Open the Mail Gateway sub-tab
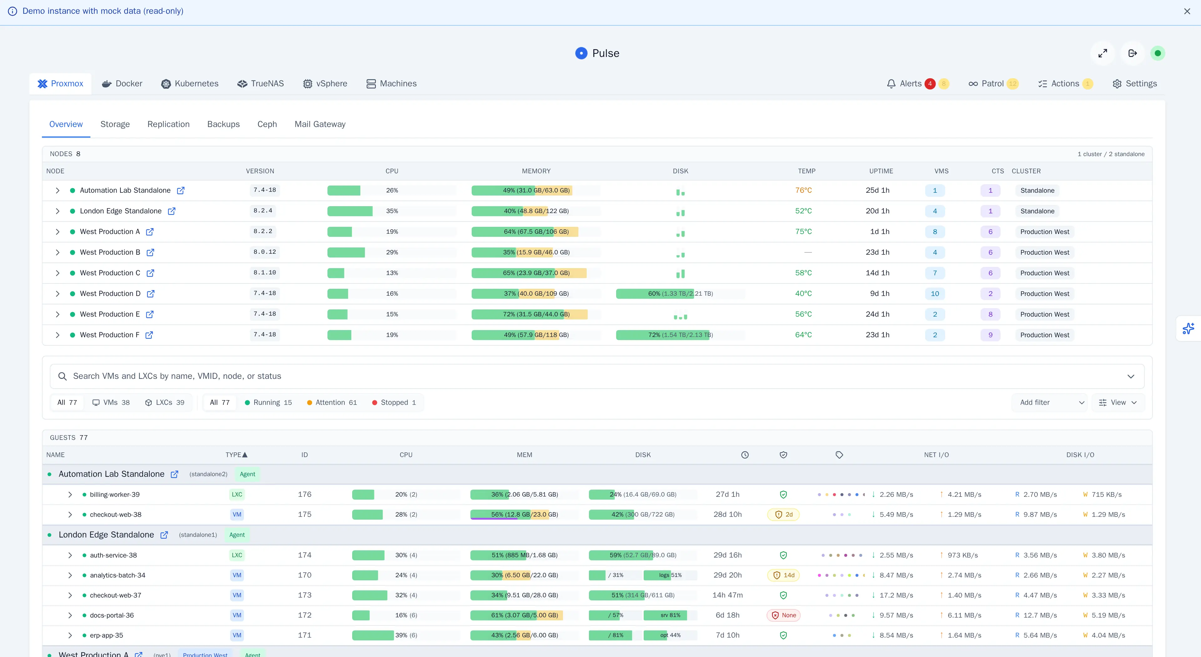This screenshot has height=657, width=1201. (x=320, y=124)
